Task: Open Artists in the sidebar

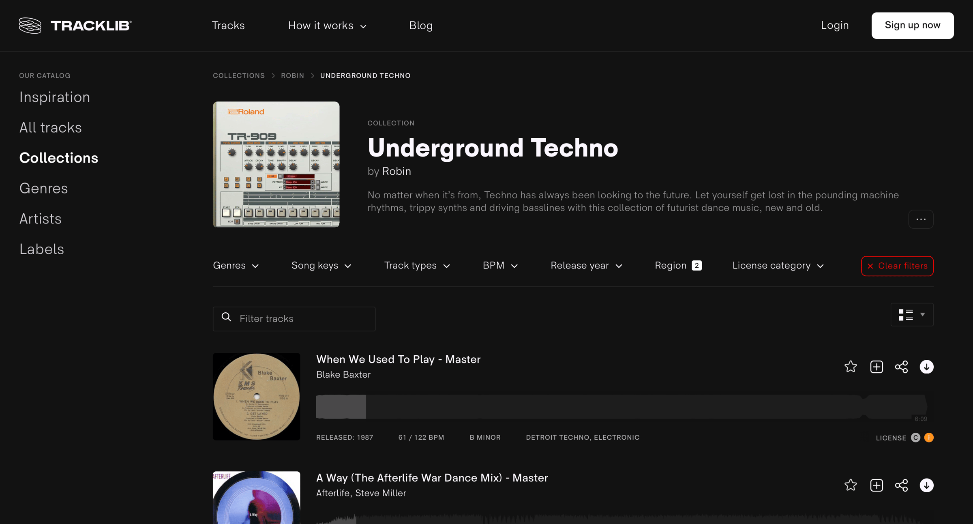Action: 41,219
